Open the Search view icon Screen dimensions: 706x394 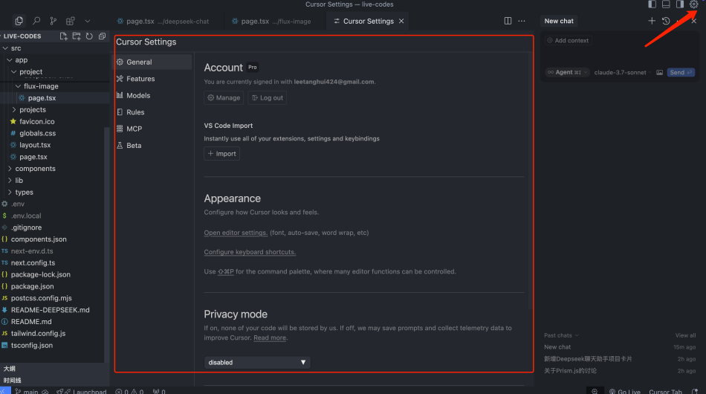[x=36, y=21]
